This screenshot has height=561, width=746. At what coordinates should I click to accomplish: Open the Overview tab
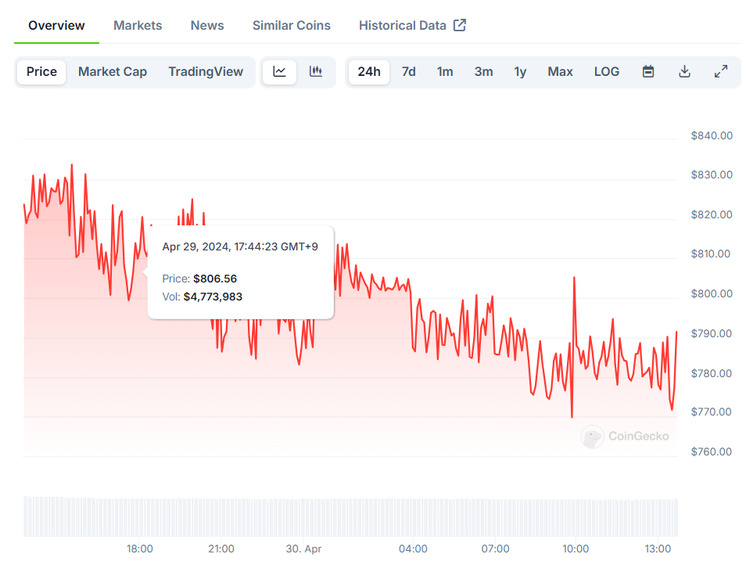click(x=56, y=25)
